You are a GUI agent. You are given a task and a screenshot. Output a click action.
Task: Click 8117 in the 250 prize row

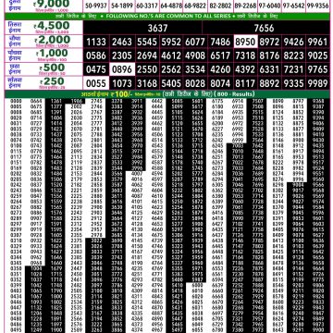pos(245,83)
